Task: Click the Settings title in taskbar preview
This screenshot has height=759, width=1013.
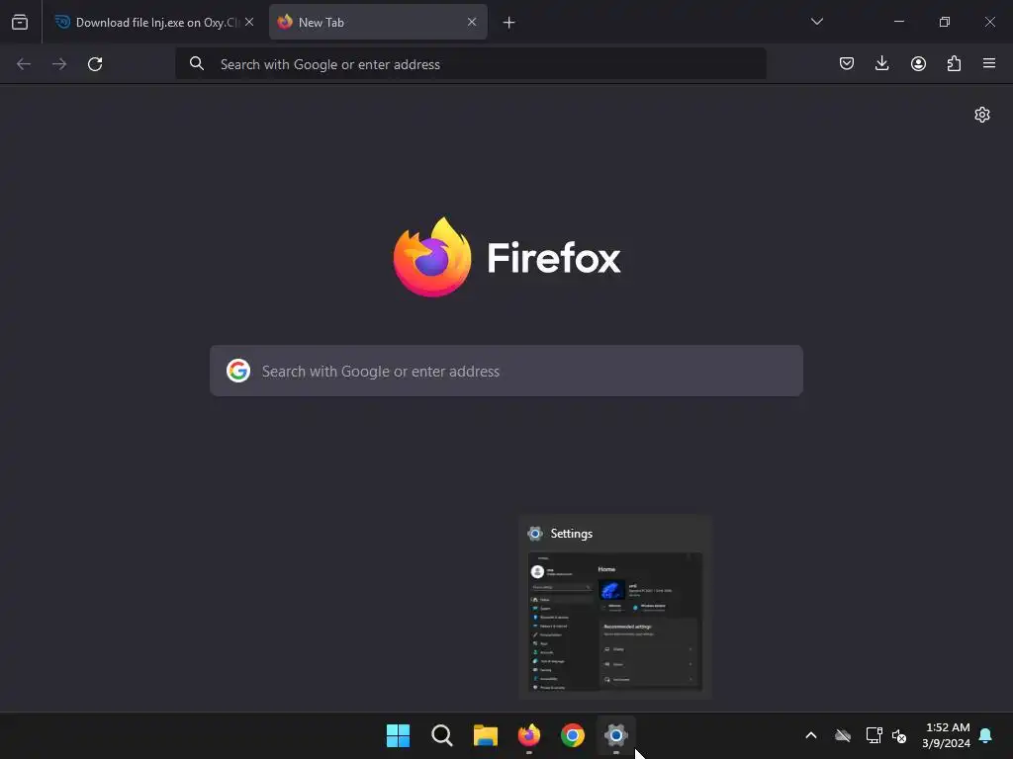Action: point(571,534)
